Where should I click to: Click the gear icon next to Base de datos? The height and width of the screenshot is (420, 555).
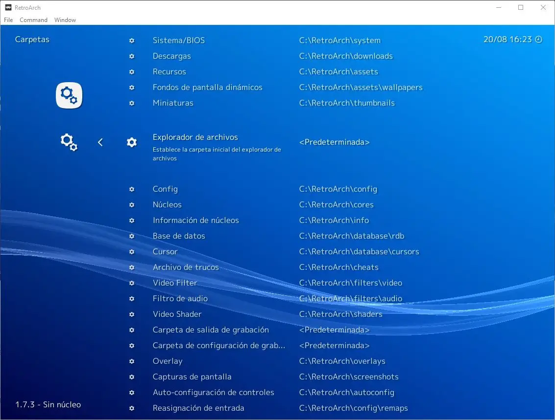pos(132,236)
